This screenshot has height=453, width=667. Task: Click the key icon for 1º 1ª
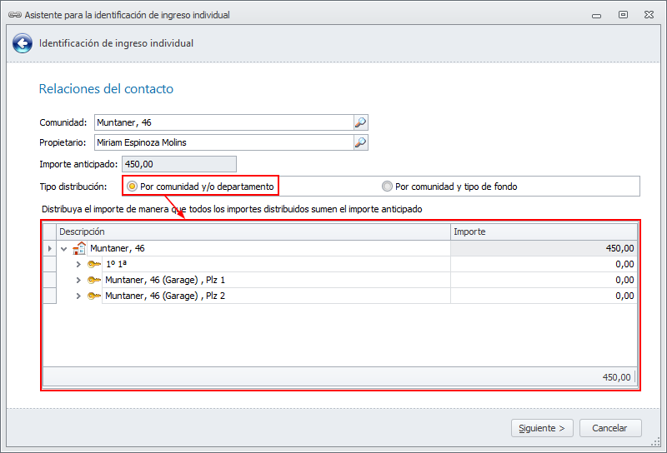tap(94, 264)
